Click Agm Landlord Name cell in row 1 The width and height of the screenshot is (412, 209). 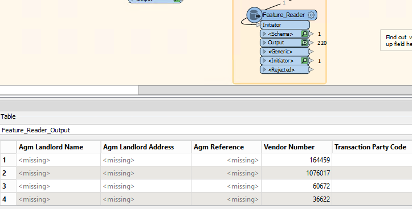point(59,160)
